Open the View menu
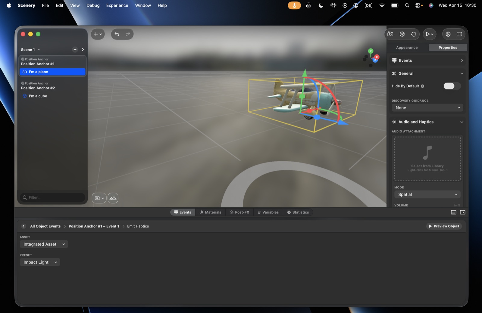Viewport: 482px width, 313px height. (75, 5)
